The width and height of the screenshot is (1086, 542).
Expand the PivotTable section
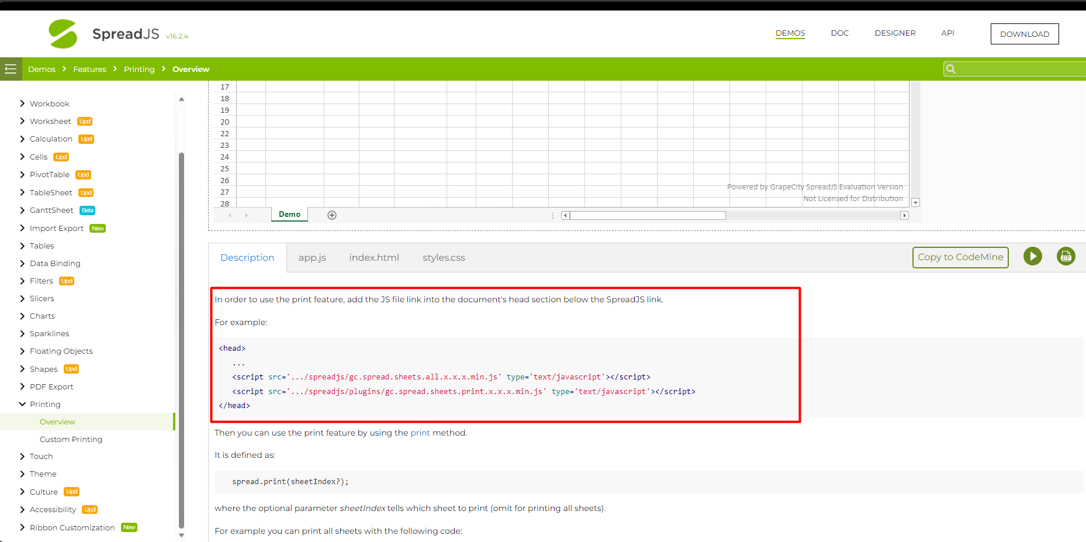[22, 174]
